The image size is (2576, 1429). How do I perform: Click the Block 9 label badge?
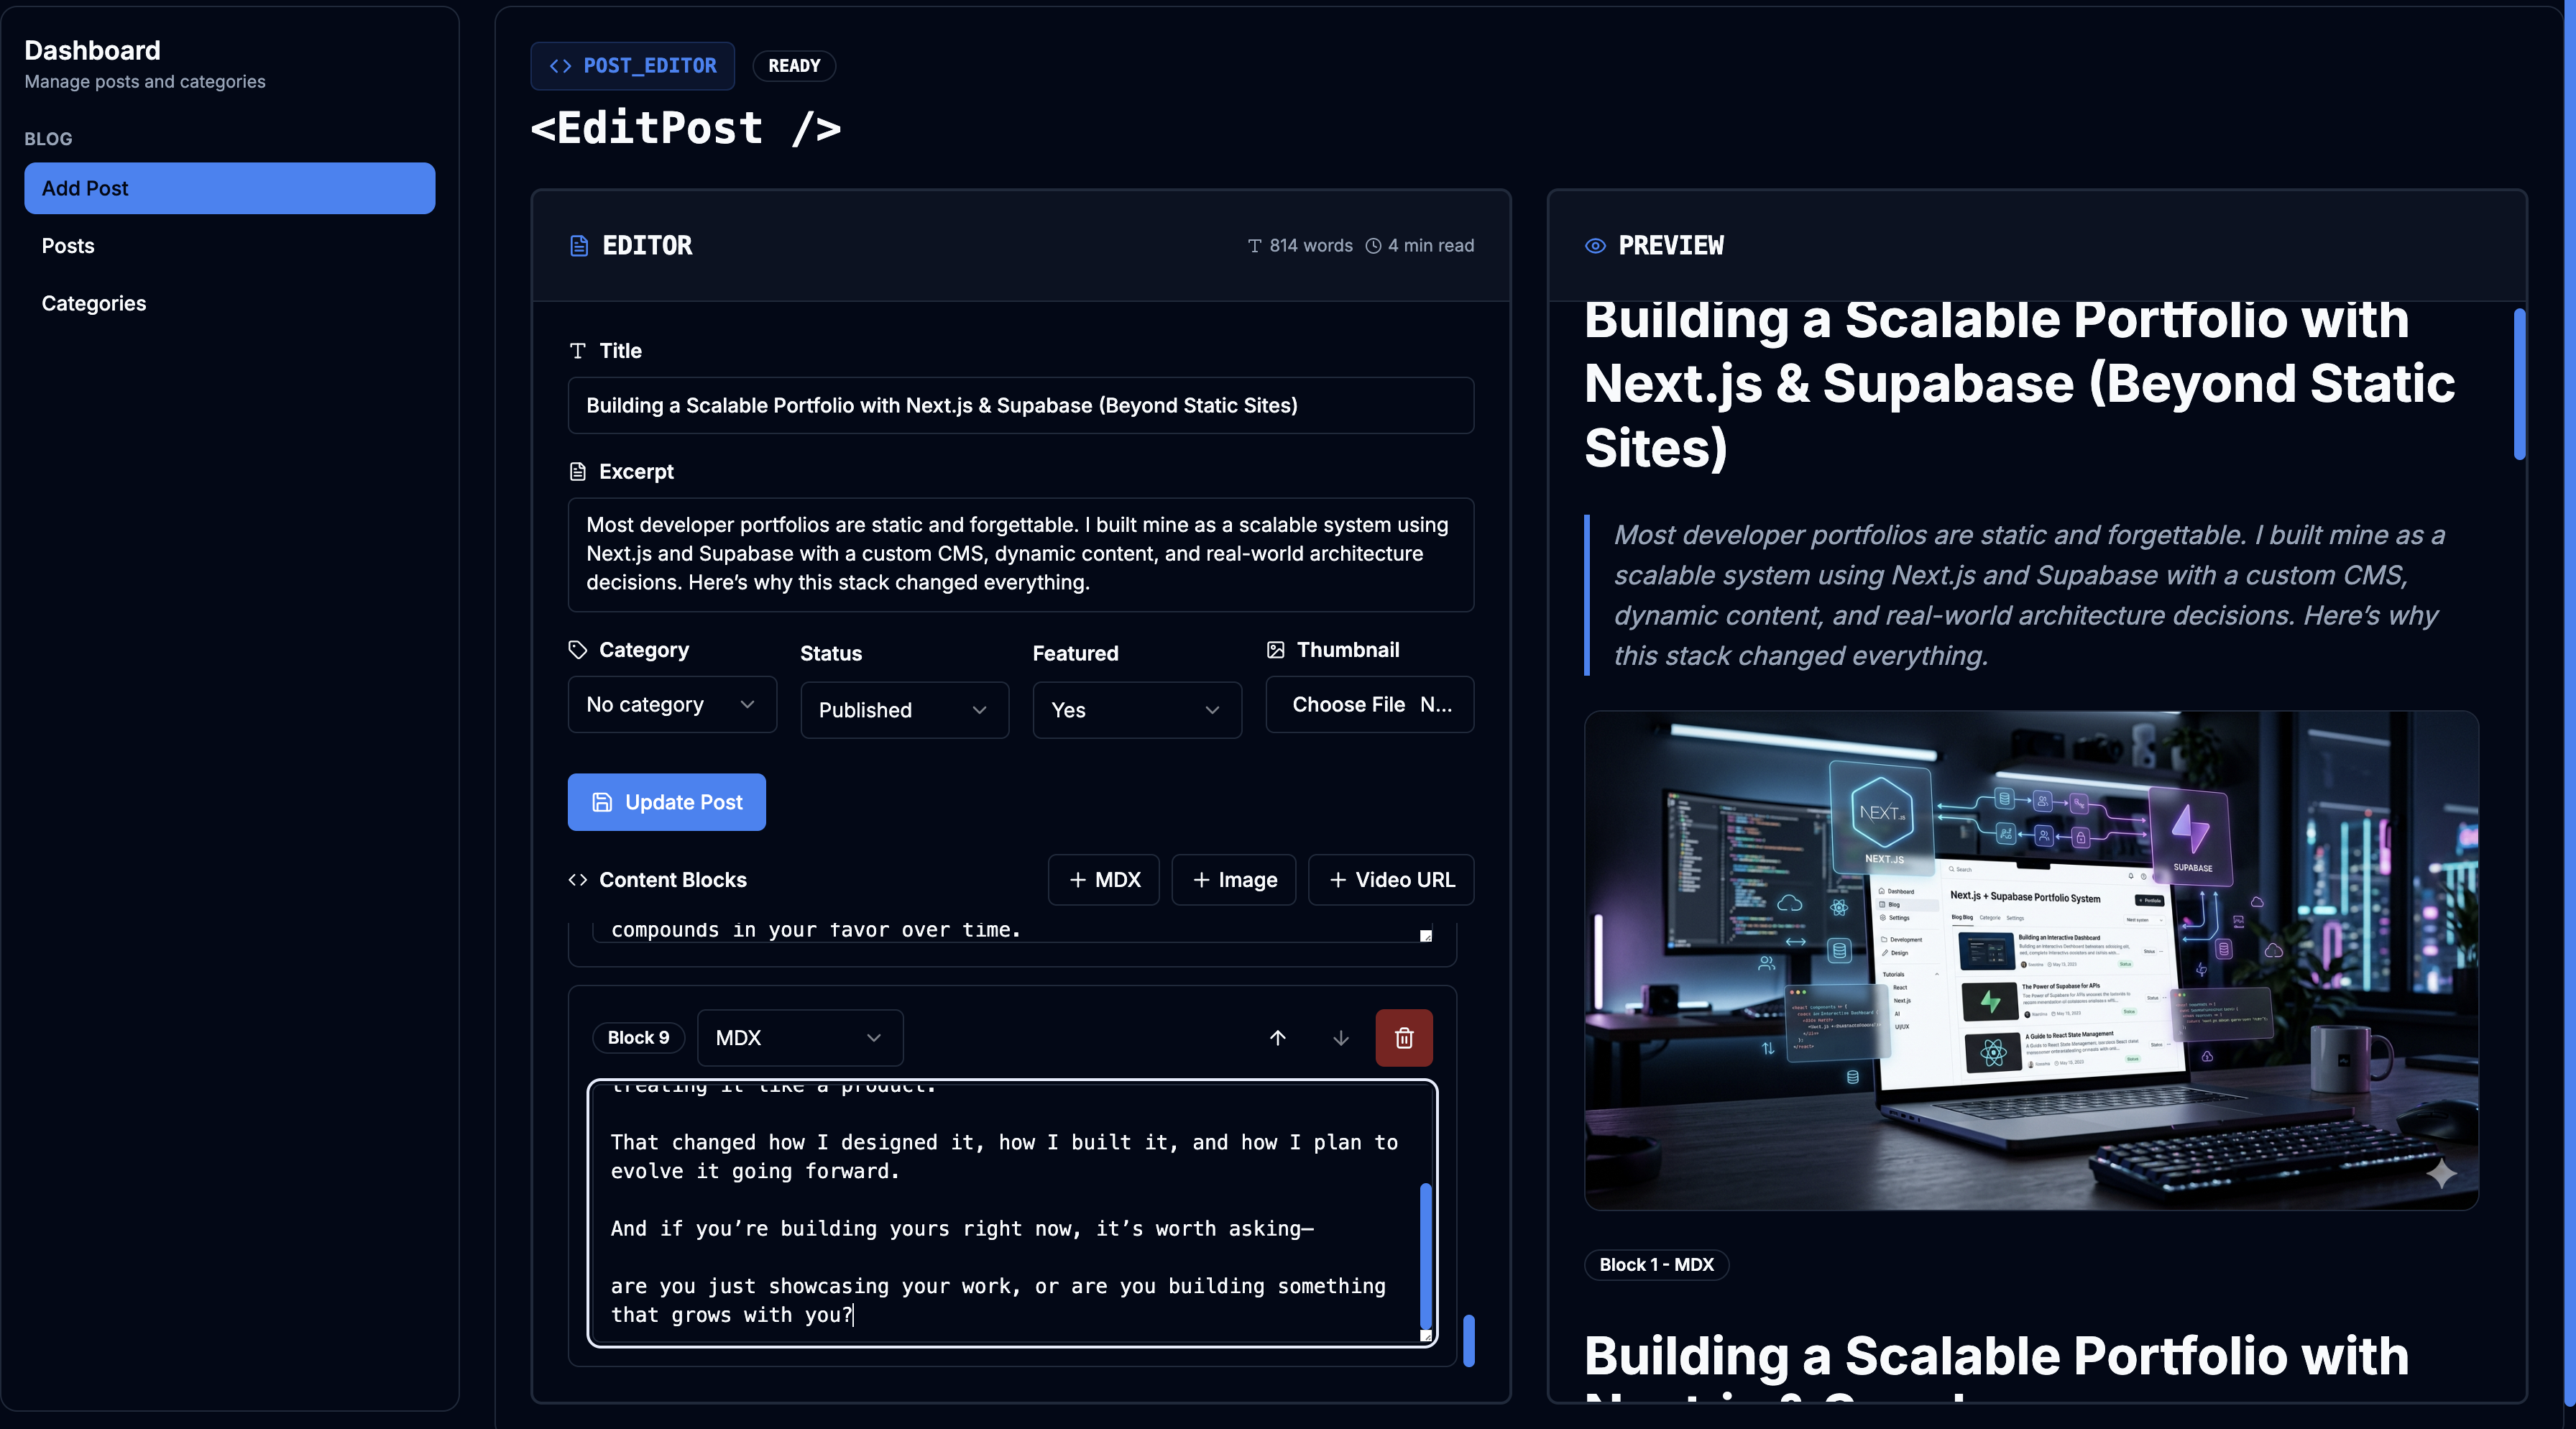(638, 1038)
